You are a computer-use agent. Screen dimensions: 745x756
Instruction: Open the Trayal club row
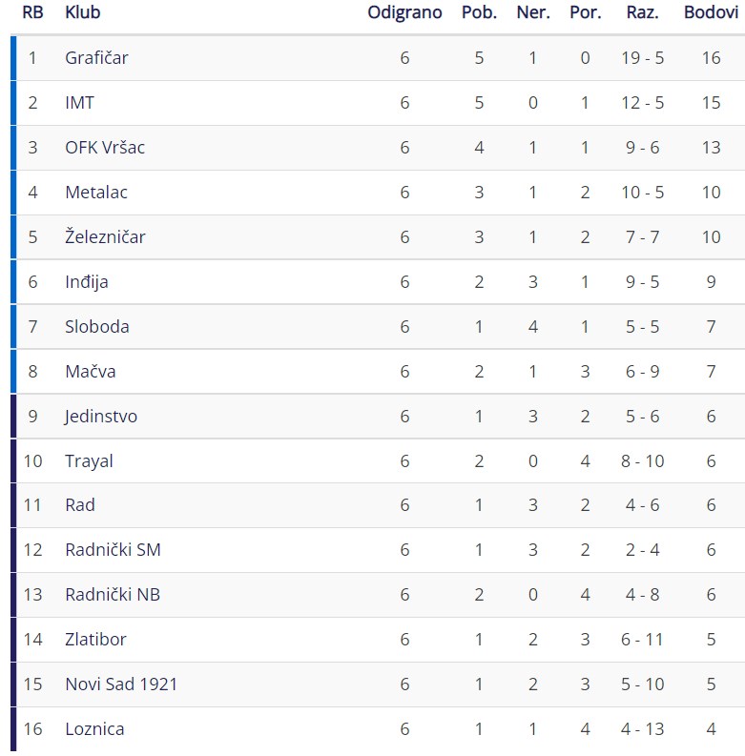coord(378,461)
